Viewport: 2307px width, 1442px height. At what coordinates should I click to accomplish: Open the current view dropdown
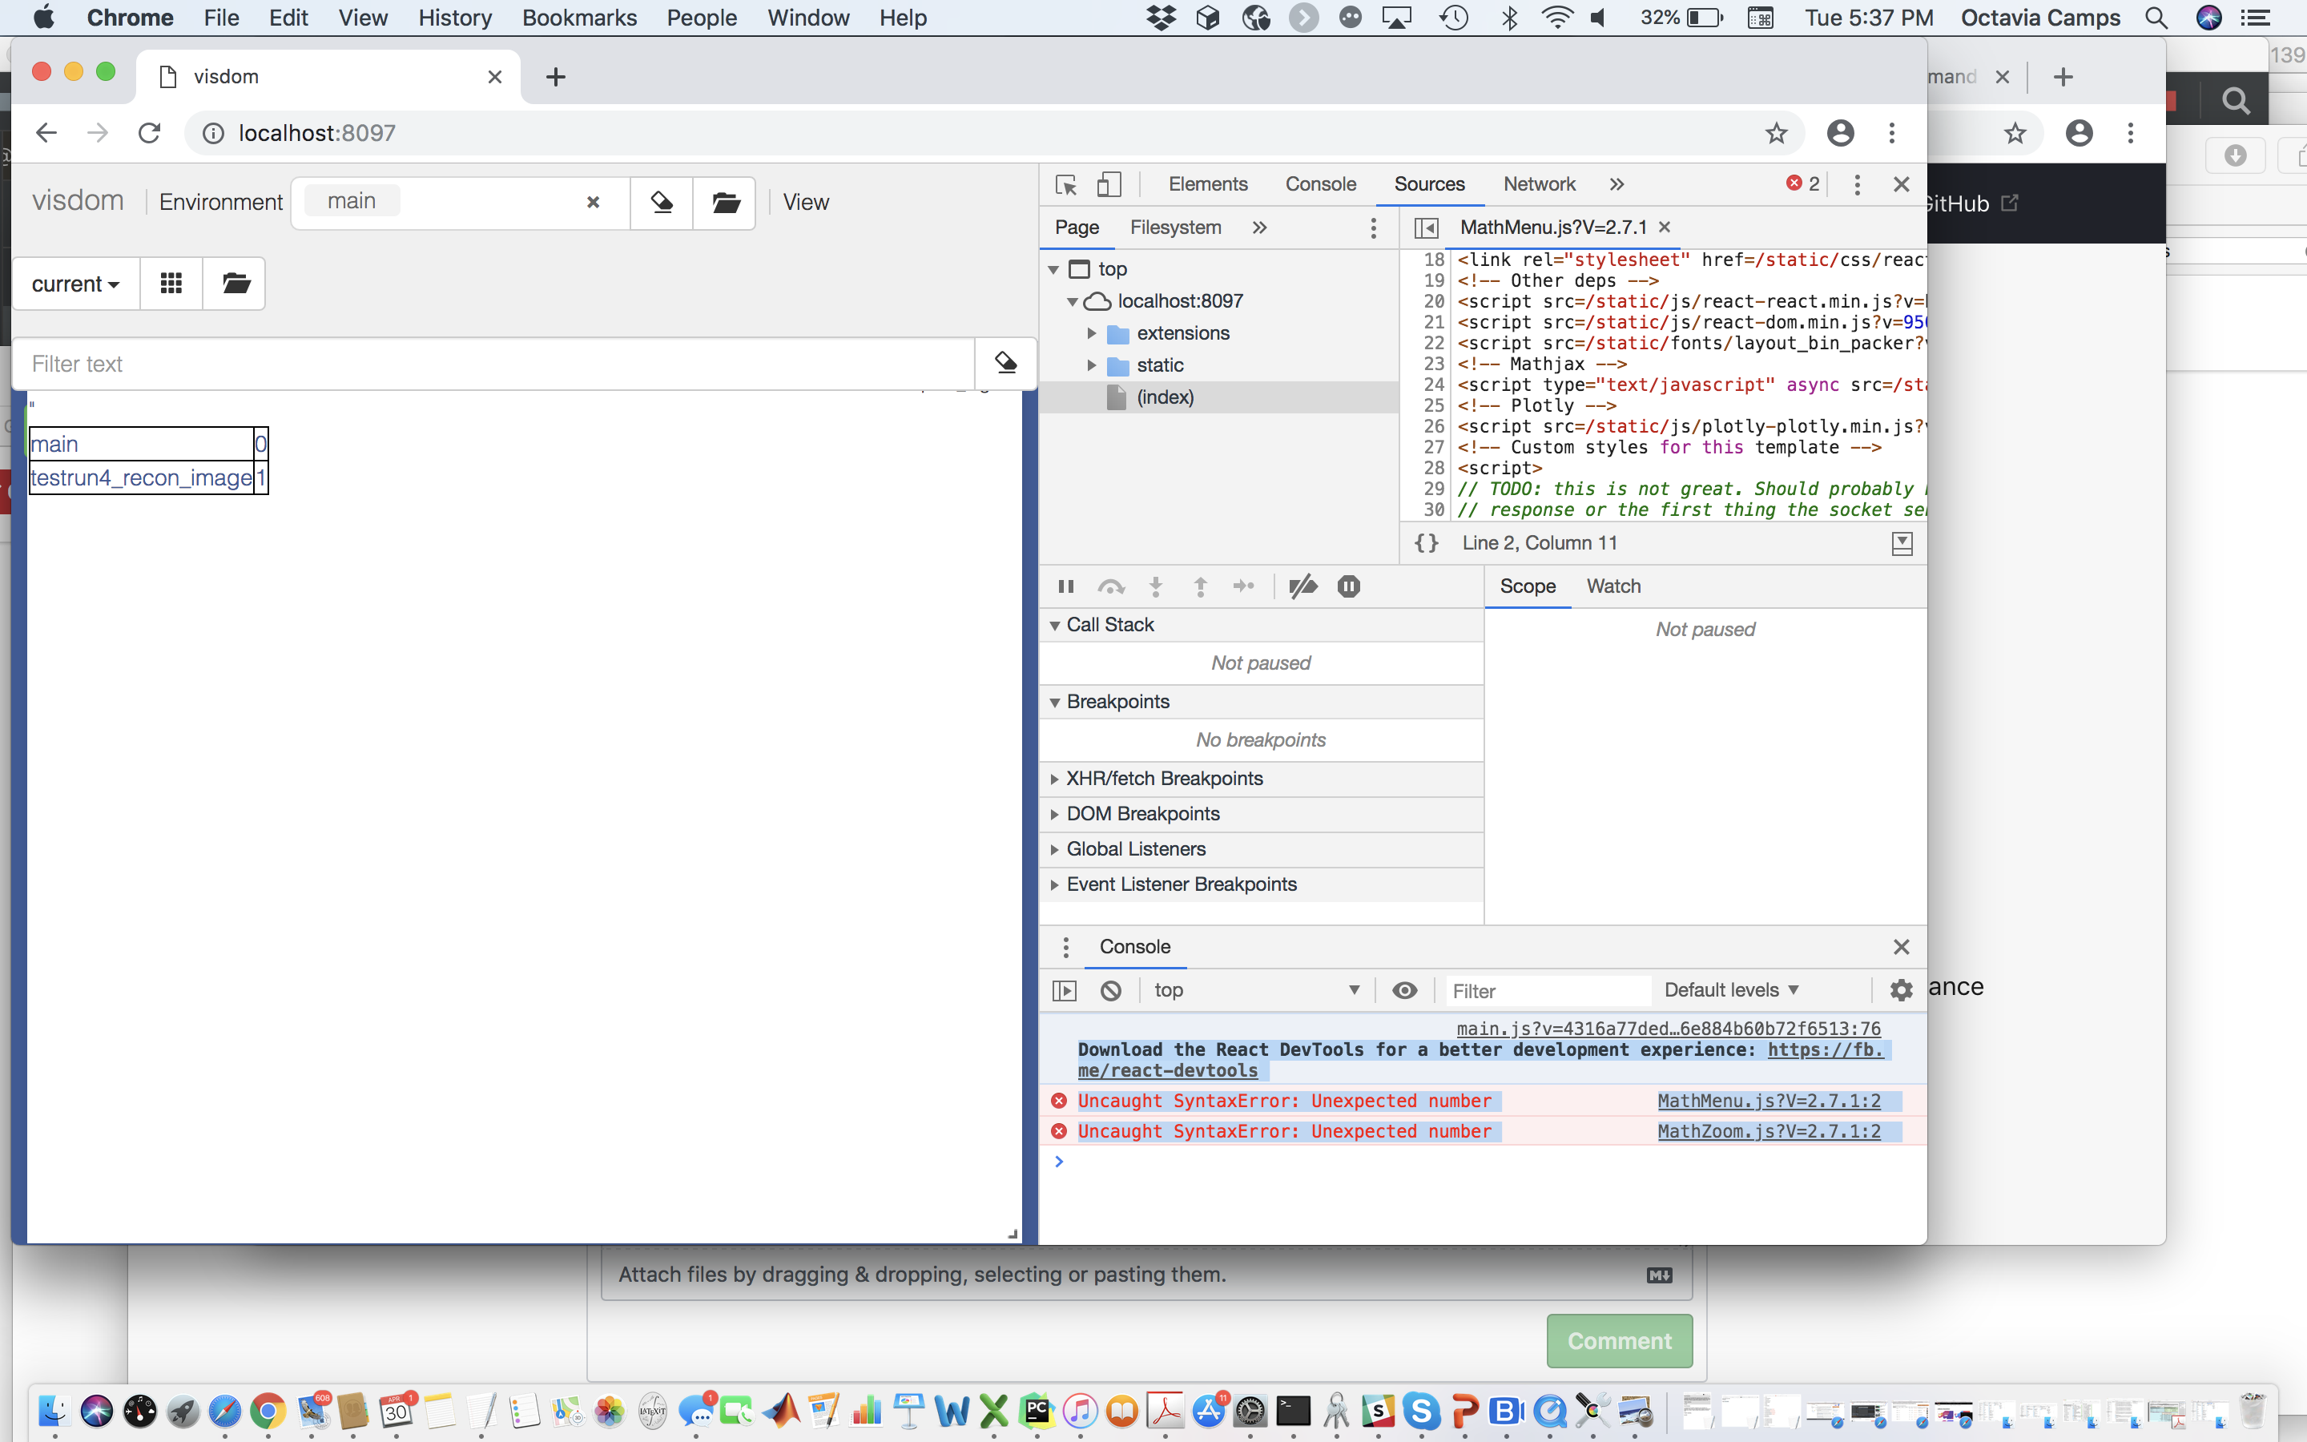point(74,282)
